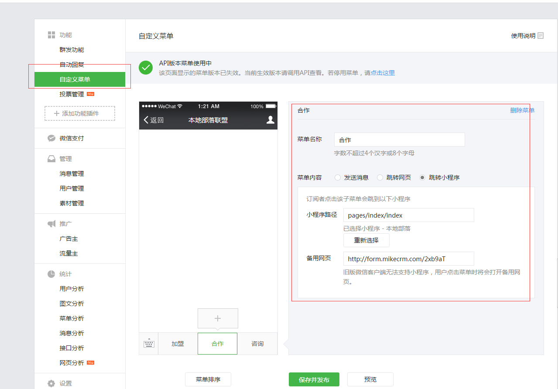The image size is (558, 389).
Task: Click the profile icon in phone header
Action: (270, 120)
